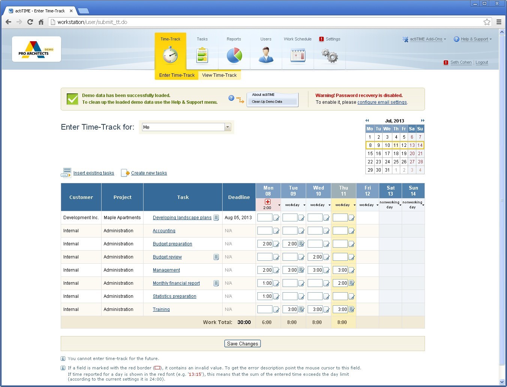Open the Settings gears icon
Image resolution: width=507 pixels, height=387 pixels.
(330, 56)
